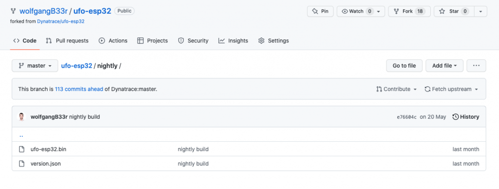Click the Dynatrace:master text
The height and width of the screenshot is (189, 499).
click(x=134, y=89)
